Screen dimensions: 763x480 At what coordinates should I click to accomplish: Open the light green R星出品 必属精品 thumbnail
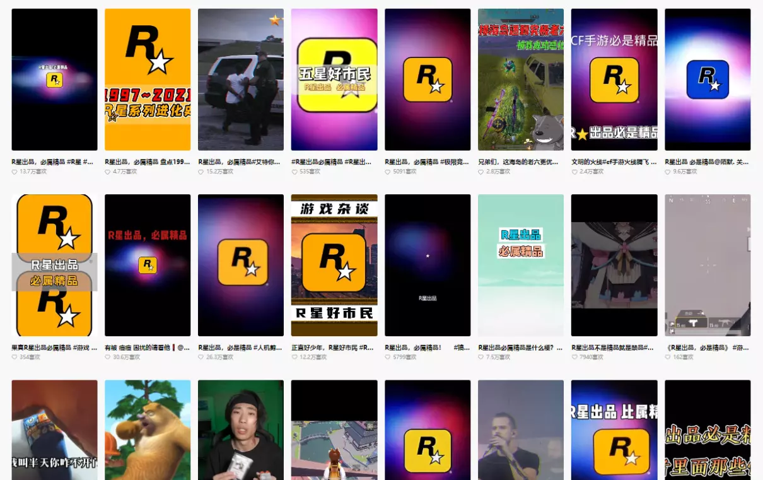[x=521, y=265]
